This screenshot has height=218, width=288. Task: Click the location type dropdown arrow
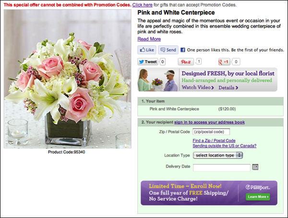(x=239, y=155)
